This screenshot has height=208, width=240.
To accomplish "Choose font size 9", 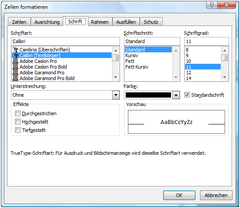I will point(203,55).
